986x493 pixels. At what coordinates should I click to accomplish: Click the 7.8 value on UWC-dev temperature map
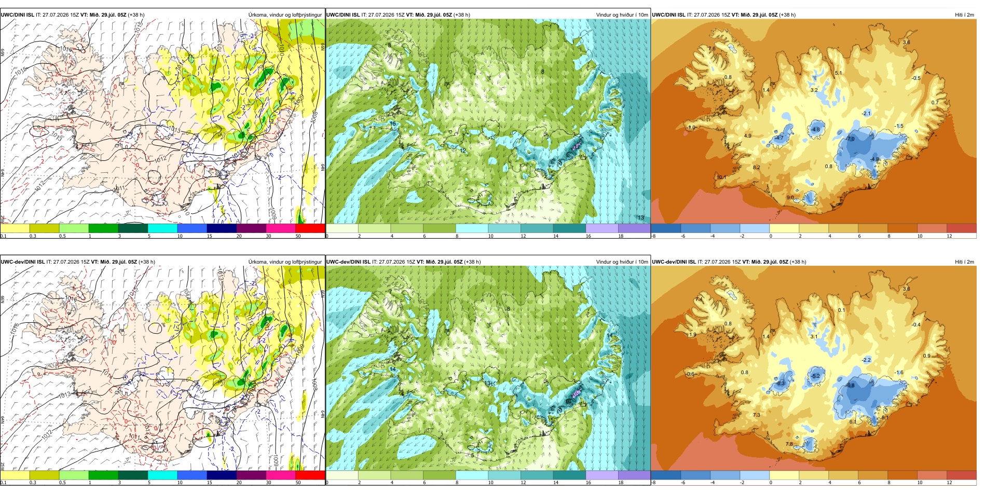coord(789,444)
